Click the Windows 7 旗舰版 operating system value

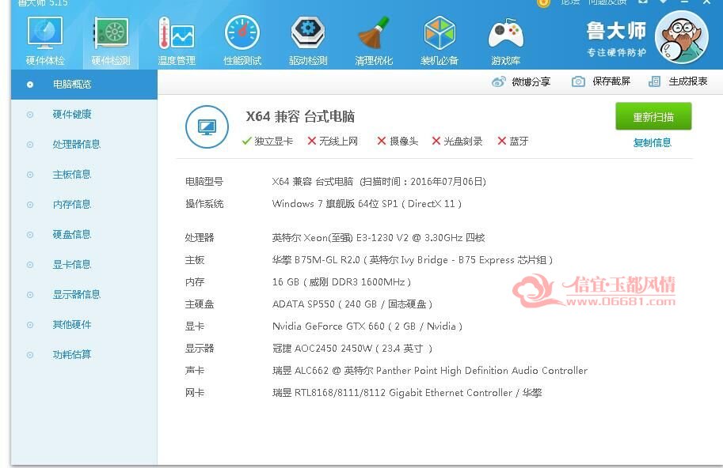pos(367,204)
